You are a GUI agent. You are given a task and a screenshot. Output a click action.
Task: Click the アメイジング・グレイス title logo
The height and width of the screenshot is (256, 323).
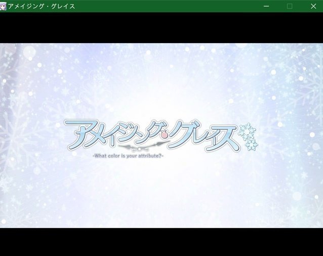(x=160, y=135)
